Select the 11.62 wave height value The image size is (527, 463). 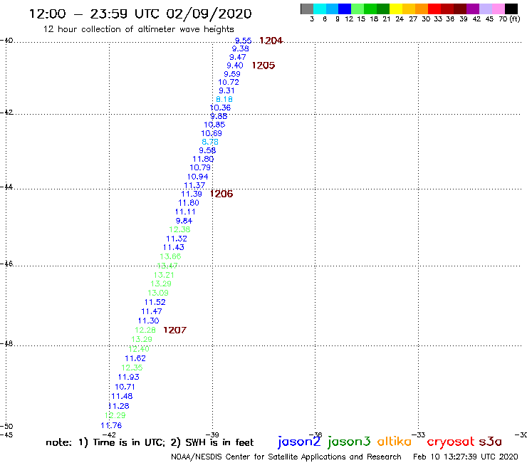(135, 358)
